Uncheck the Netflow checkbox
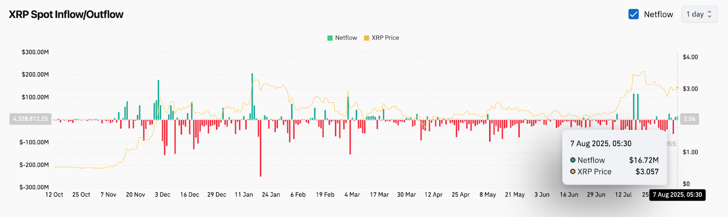Viewport: 728px width, 217px height. point(633,15)
